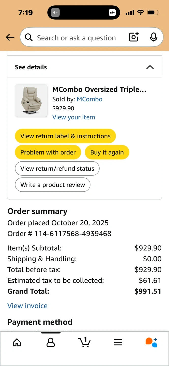This screenshot has height=366, width=169.
Task: Open camera lens visual search
Action: (134, 37)
